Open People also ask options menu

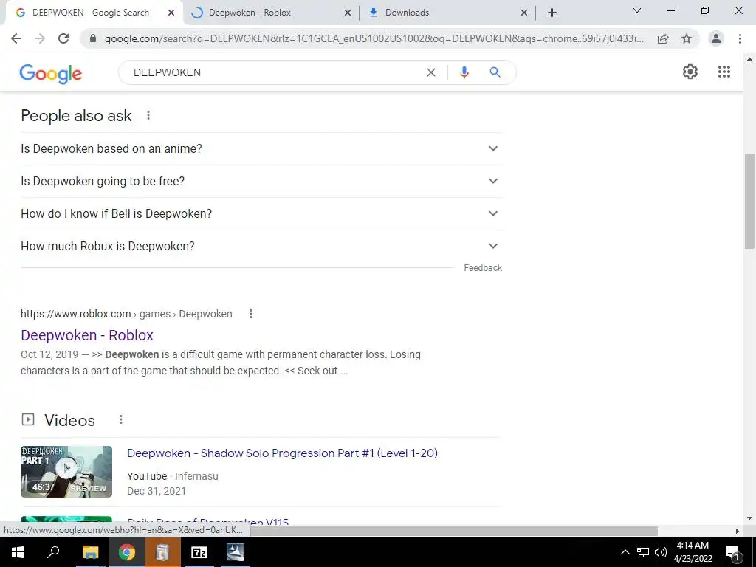(x=148, y=115)
